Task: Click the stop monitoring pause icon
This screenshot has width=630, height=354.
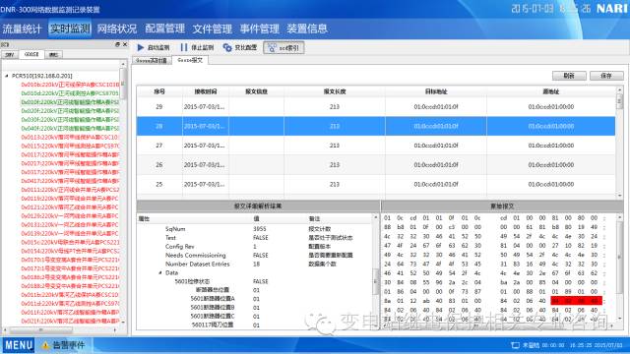Action: click(x=184, y=47)
